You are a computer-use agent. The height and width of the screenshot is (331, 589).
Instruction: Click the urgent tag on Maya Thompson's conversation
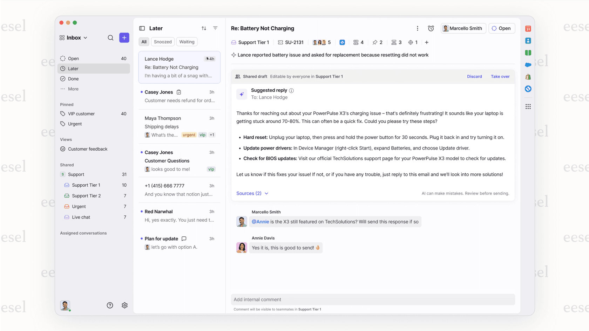[x=189, y=135]
